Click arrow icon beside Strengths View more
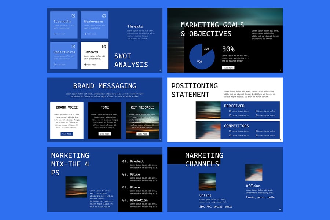Image resolution: width=330 pixels, height=220 pixels. point(55,34)
